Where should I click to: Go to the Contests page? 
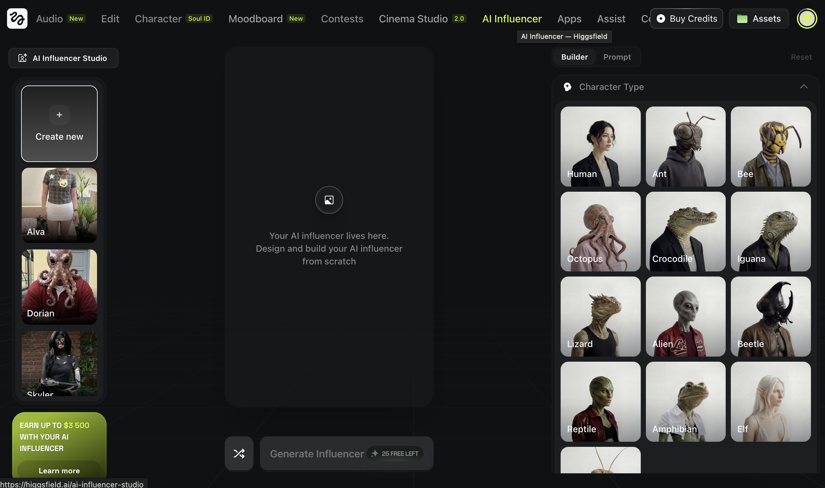(x=342, y=18)
